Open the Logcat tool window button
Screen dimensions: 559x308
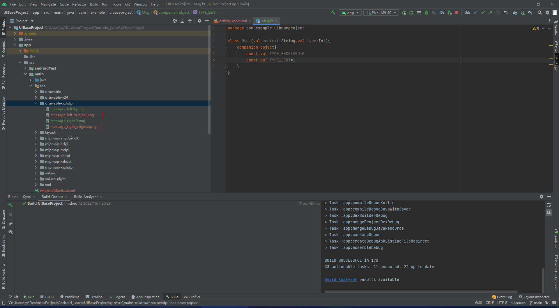coord(117,297)
